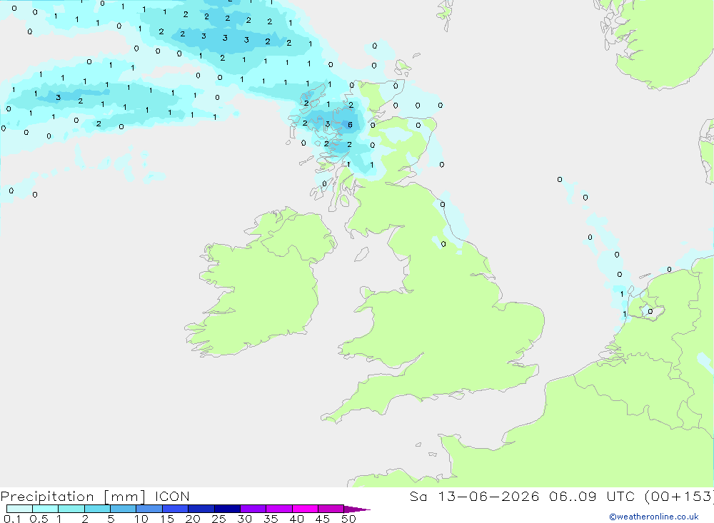714x523 pixels.
Task: Click the "Sa 13-06-2026" date text
Action: click(474, 496)
